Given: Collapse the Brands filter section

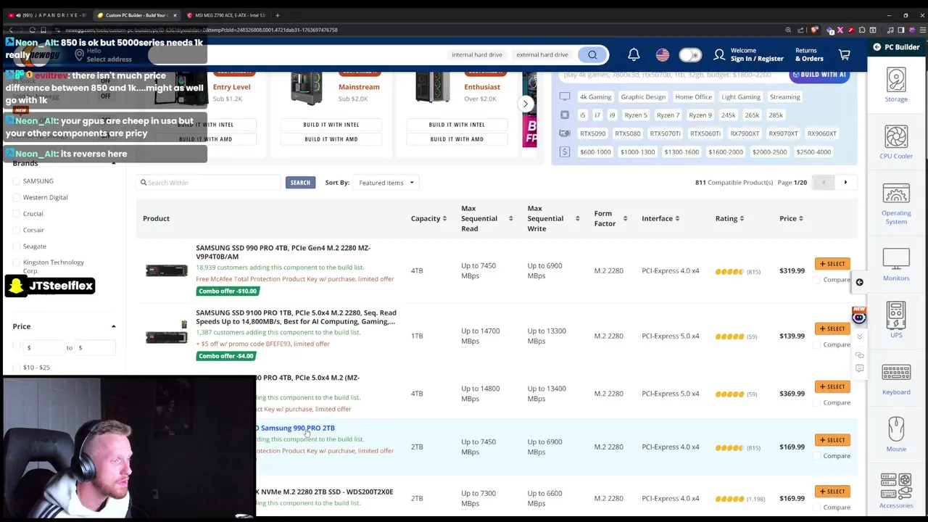Looking at the screenshot, I should click(113, 164).
